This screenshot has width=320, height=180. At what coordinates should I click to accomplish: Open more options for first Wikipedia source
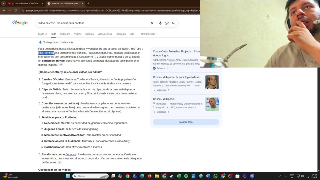coord(168,90)
